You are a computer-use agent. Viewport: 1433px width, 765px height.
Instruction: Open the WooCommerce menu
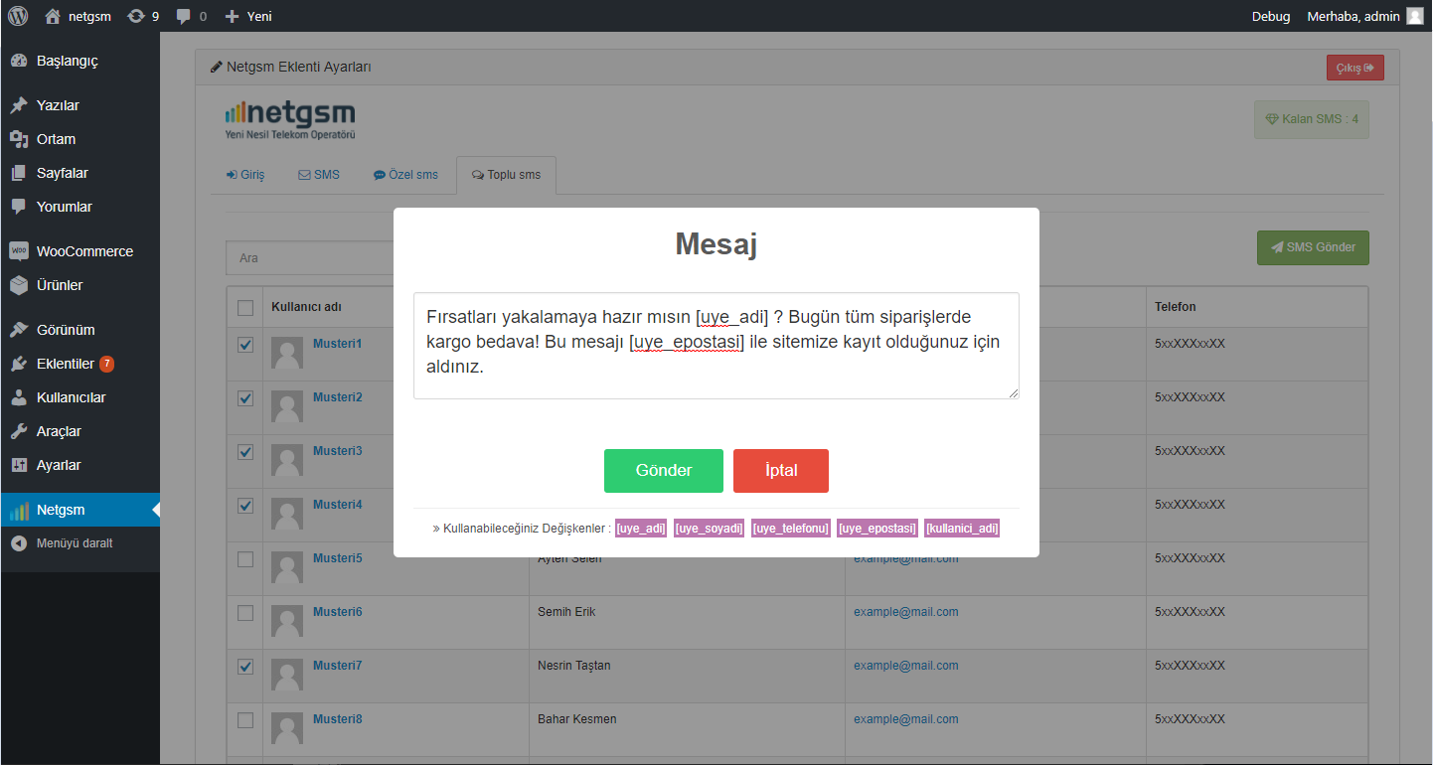point(80,251)
